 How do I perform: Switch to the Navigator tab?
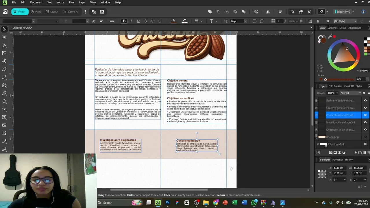(x=337, y=159)
